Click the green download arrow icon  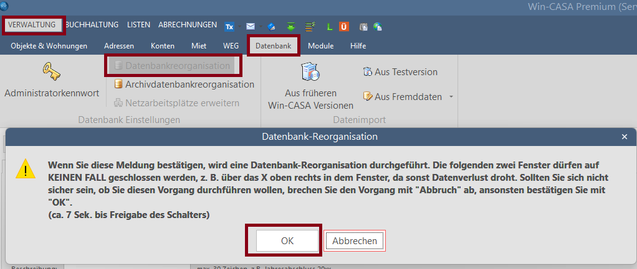point(291,27)
